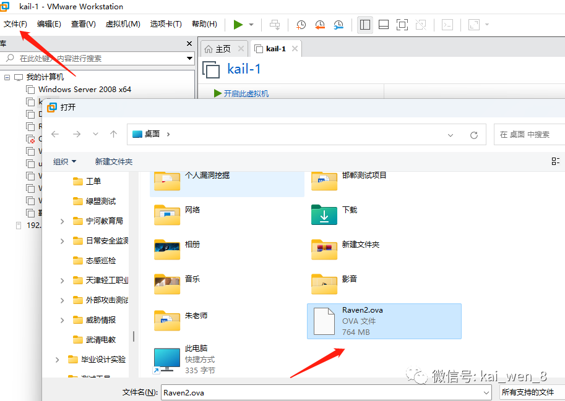The width and height of the screenshot is (565, 401).
Task: Open power options dropdown beside play icon
Action: pos(251,25)
